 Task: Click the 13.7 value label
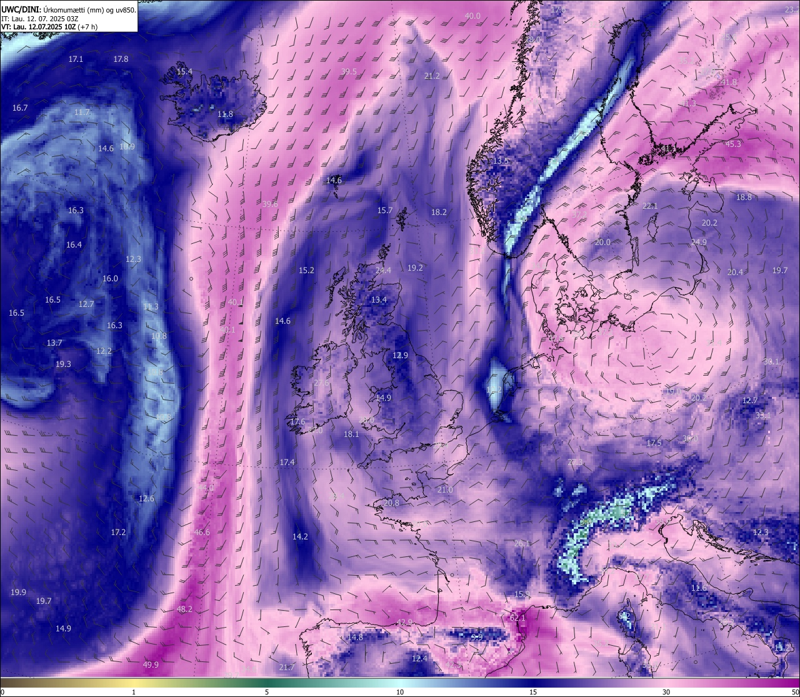(x=54, y=343)
